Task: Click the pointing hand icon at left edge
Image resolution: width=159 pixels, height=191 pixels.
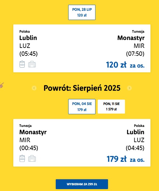Action: pyautogui.click(x=2, y=85)
